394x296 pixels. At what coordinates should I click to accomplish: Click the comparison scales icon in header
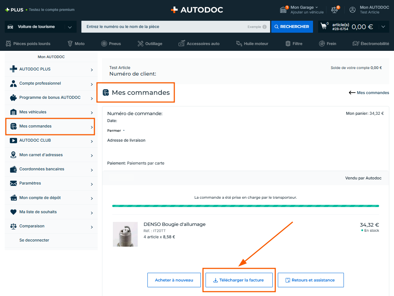pos(334,10)
